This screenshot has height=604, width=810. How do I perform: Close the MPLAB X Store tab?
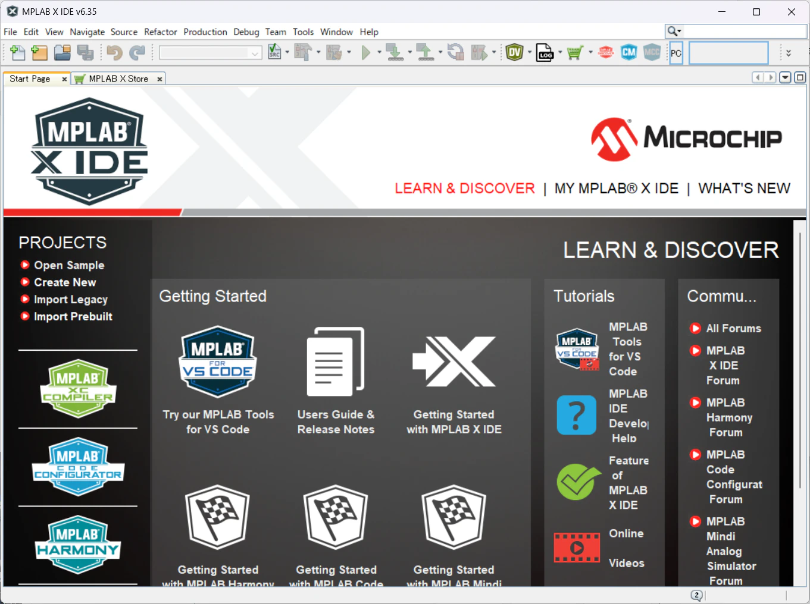[x=160, y=79]
